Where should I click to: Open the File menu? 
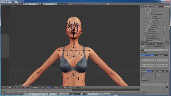pyautogui.click(x=6, y=4)
